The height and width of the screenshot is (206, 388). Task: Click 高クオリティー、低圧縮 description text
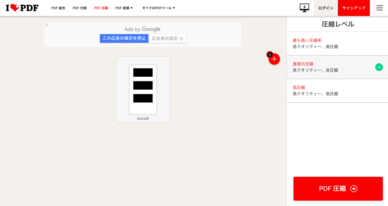point(315,94)
